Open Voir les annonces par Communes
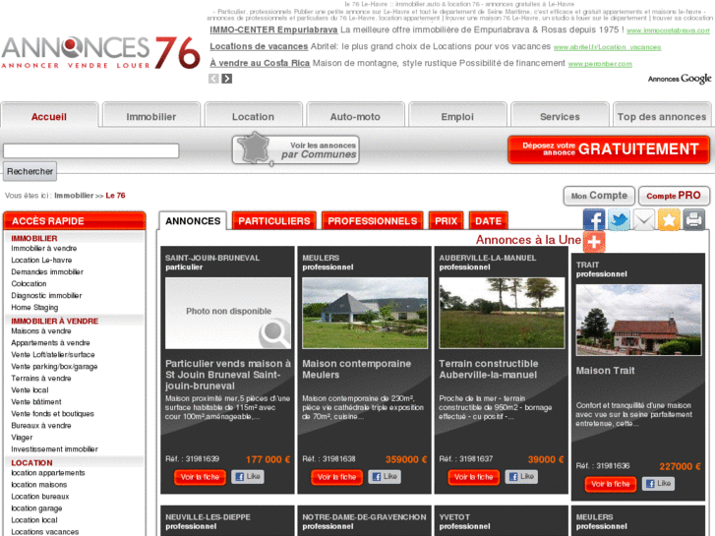The height and width of the screenshot is (536, 715). click(x=295, y=149)
